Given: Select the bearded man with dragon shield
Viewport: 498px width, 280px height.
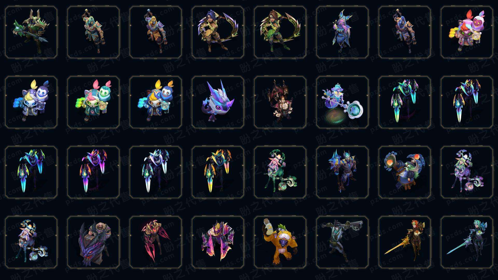Looking at the screenshot, I should [x=93, y=242].
